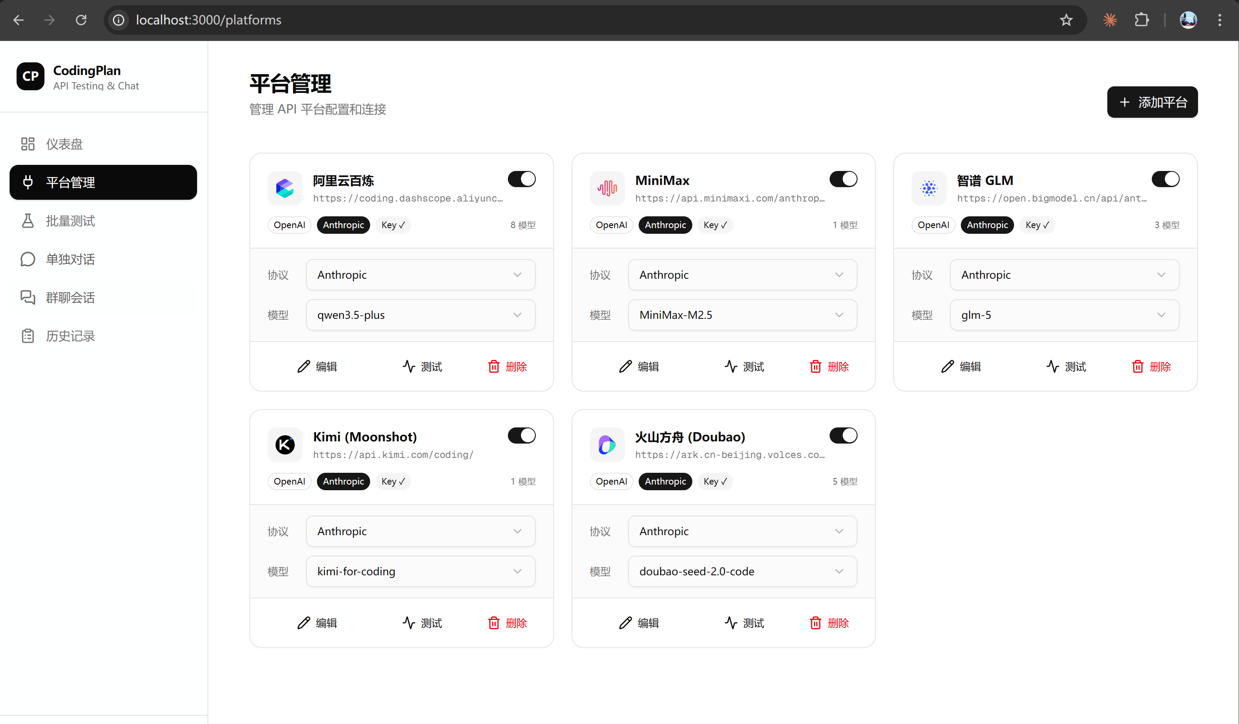Disable the MiniMax platform toggle
The height and width of the screenshot is (724, 1239).
click(x=843, y=179)
